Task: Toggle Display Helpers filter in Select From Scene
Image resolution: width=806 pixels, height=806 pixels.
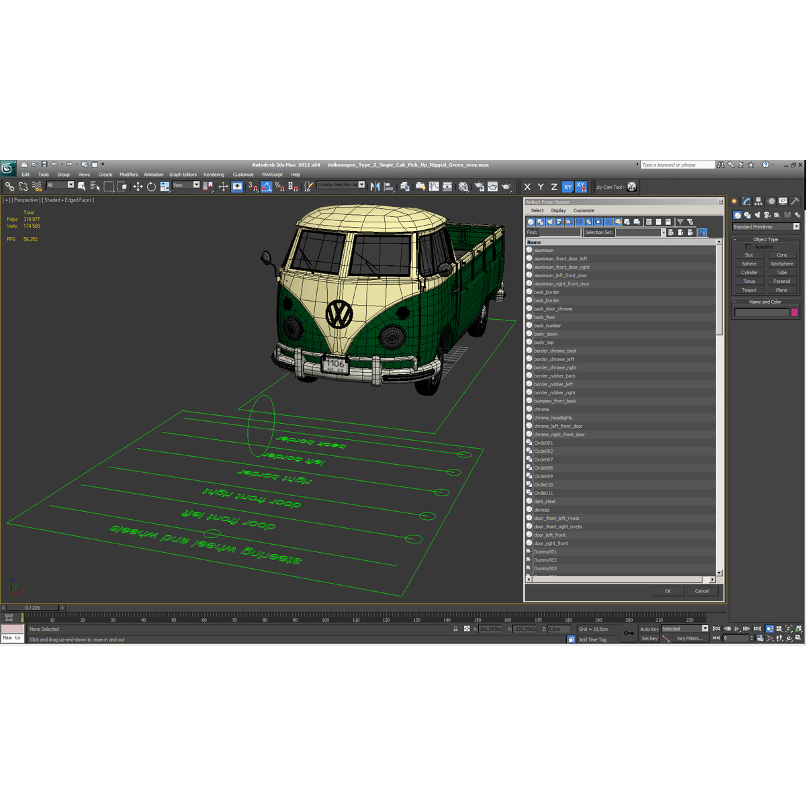Action: coord(569,222)
